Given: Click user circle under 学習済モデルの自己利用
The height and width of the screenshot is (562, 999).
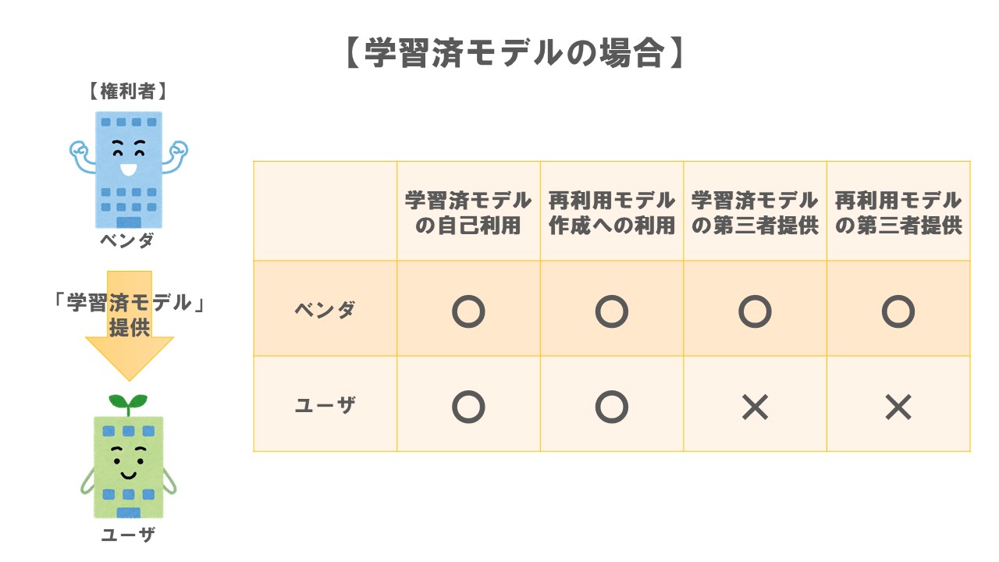Looking at the screenshot, I should (x=468, y=406).
